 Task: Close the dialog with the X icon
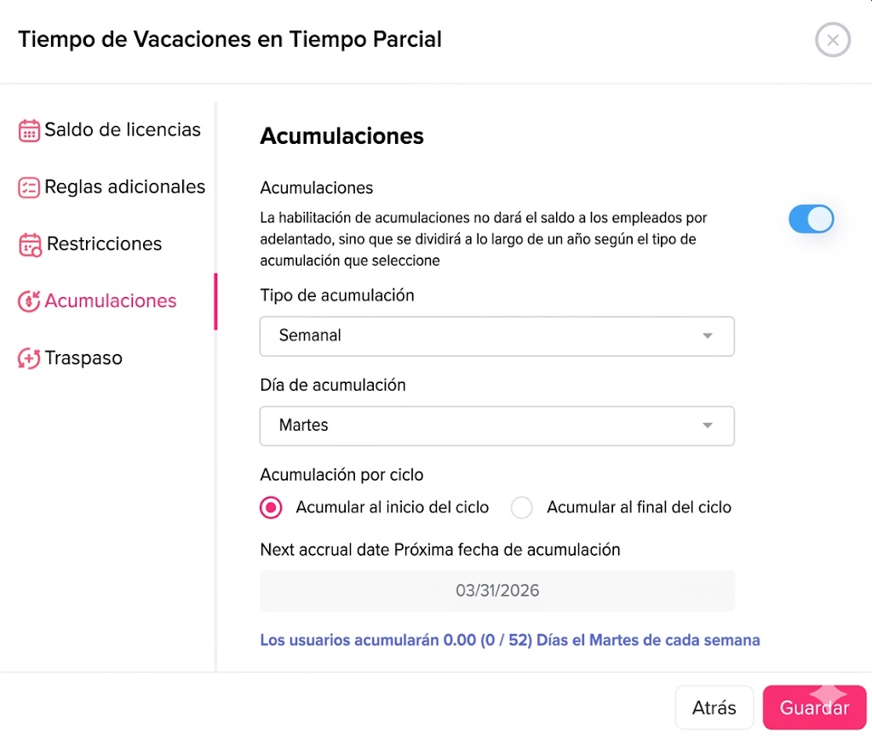point(833,40)
